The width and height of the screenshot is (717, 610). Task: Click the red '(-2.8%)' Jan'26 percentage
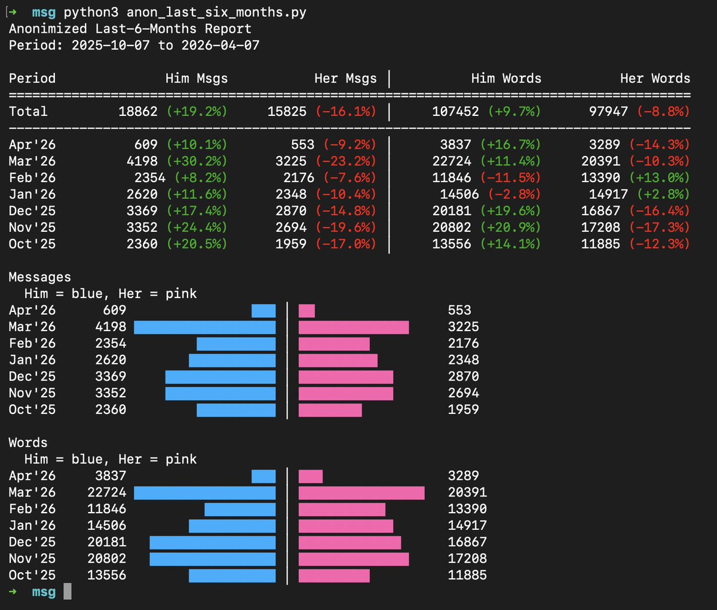coord(514,194)
